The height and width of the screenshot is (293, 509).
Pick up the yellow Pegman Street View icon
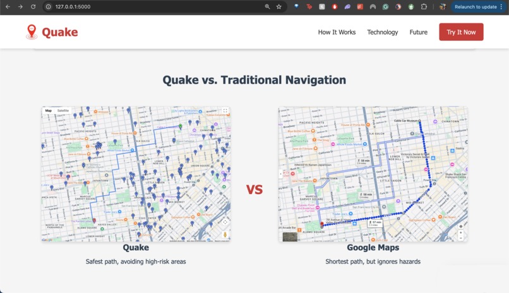pos(225,234)
